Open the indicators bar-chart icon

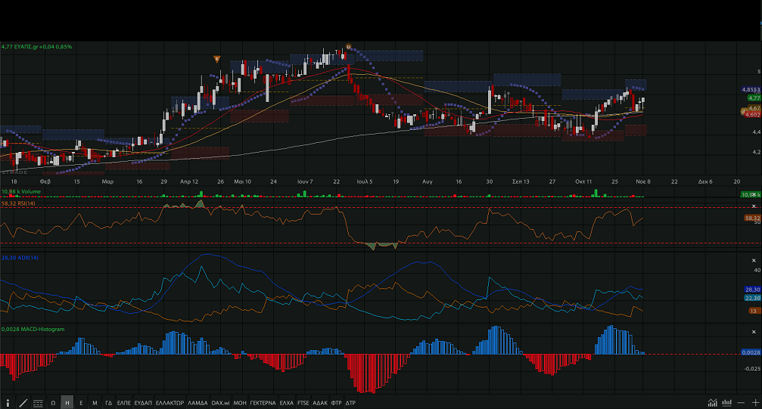point(726,403)
